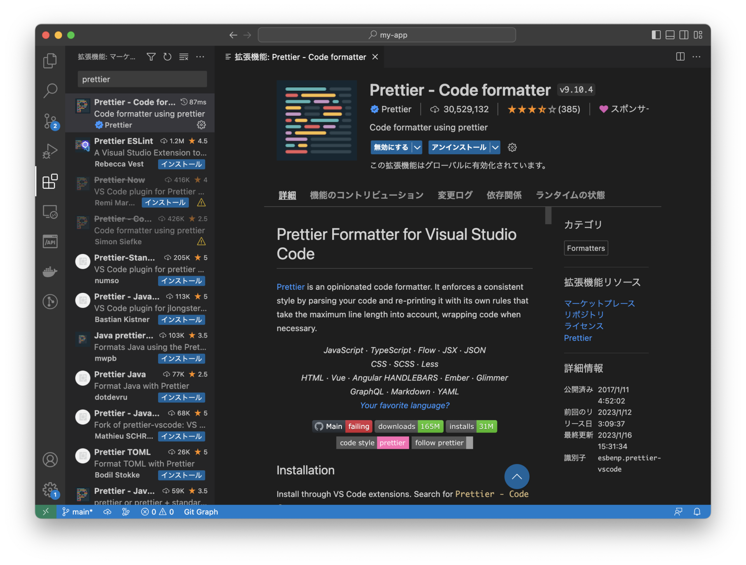Open the リポジトリ link in extension resources
Viewport: 746px width, 565px height.
[584, 315]
